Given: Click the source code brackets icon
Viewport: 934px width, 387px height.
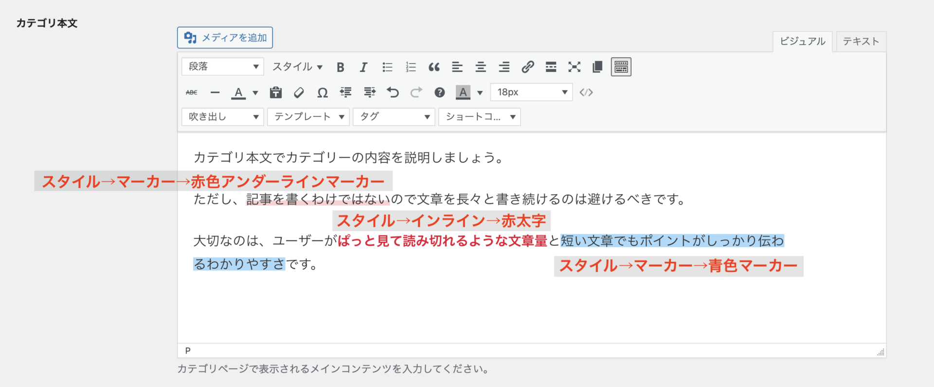Looking at the screenshot, I should pyautogui.click(x=586, y=92).
